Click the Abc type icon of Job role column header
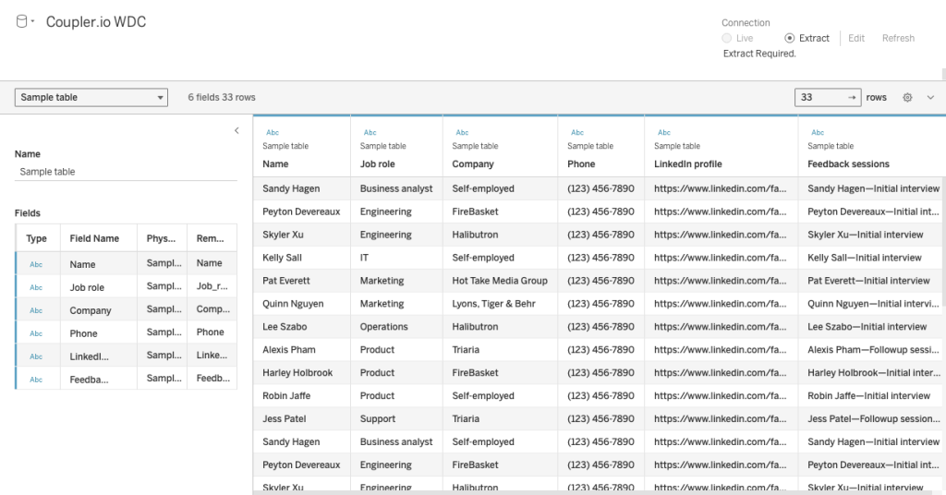This screenshot has height=495, width=946. click(370, 133)
